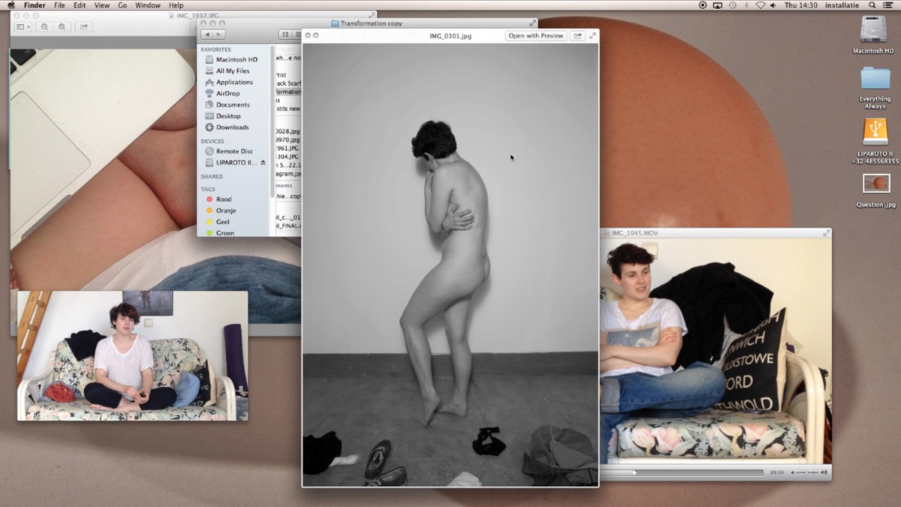Click share icon in IMG_1937 Preview toolbar
This screenshot has width=901, height=507.
click(83, 27)
